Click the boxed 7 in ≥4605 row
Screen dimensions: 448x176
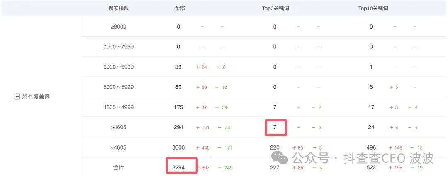tap(275, 127)
